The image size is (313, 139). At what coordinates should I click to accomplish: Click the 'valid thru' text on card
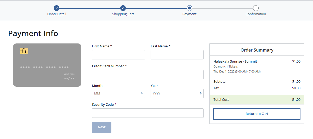pyautogui.click(x=69, y=74)
